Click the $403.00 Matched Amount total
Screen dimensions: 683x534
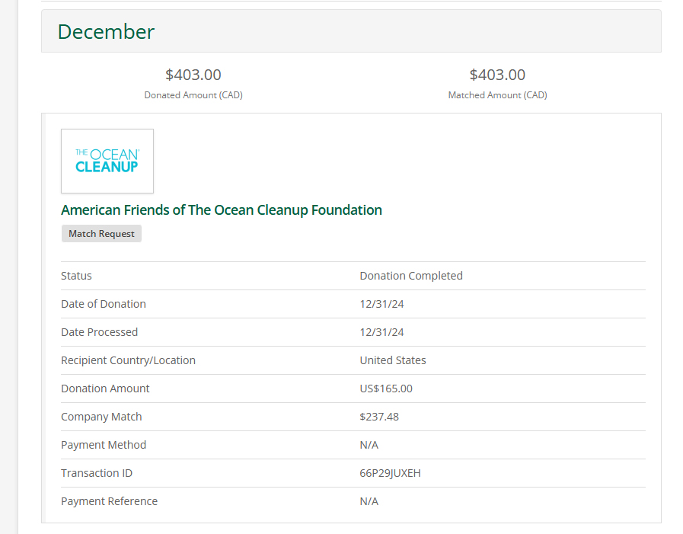coord(497,75)
